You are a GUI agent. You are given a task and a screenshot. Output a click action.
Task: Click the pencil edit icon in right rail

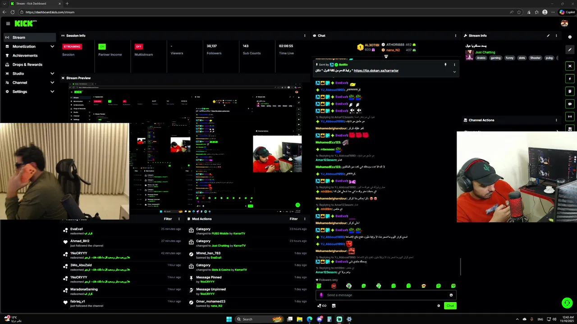tap(570, 50)
